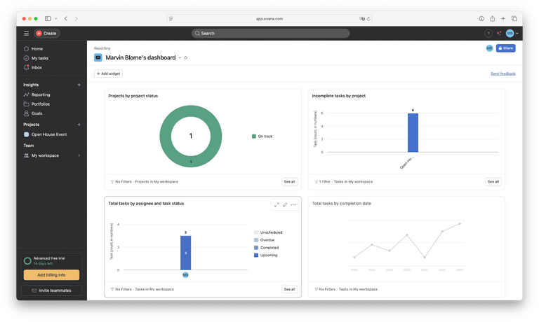The width and height of the screenshot is (539, 322).
Task: Expand the Total tasks widget to fullscreen
Action: tap(277, 205)
